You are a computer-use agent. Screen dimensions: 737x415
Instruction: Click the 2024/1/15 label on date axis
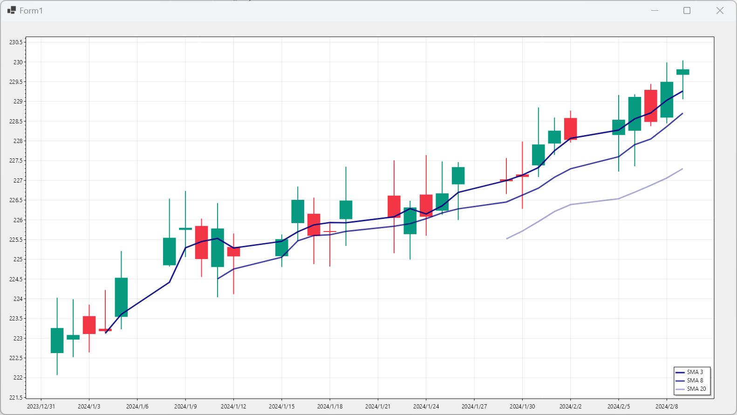coord(281,406)
